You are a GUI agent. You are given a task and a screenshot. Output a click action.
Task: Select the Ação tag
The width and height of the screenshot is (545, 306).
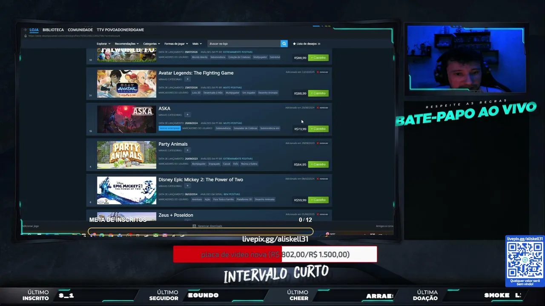point(207,199)
